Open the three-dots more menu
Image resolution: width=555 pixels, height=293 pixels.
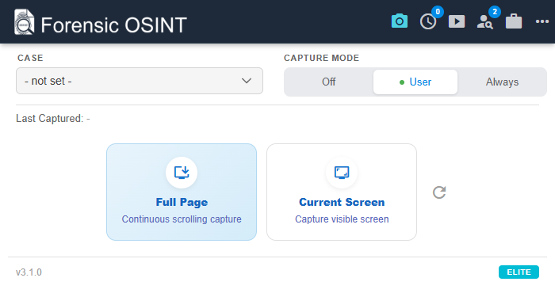pos(542,21)
